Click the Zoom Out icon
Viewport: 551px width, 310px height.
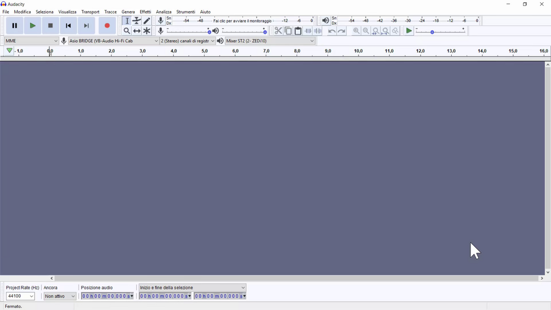coord(366,31)
